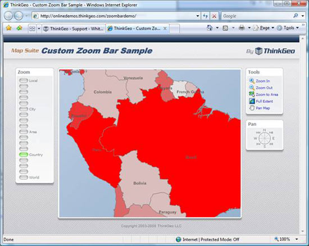Pan southwest using compass SW
Image resolution: width=309 pixels, height=246 pixels.
coord(258,144)
